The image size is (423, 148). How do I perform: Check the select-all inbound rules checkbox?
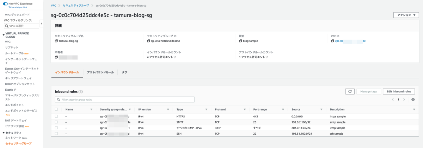point(56,109)
